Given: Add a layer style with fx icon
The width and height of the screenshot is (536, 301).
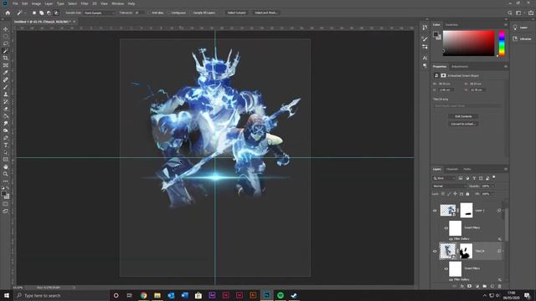Looking at the screenshot, I should click(461, 286).
